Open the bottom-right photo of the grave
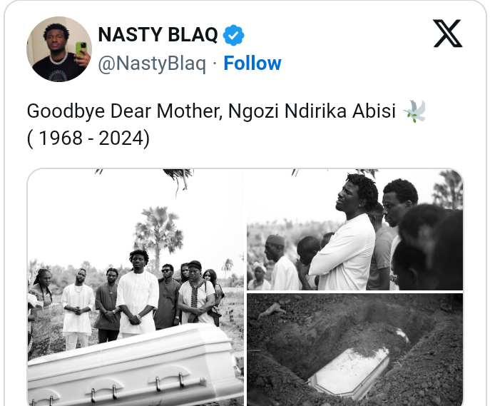 pos(354,350)
